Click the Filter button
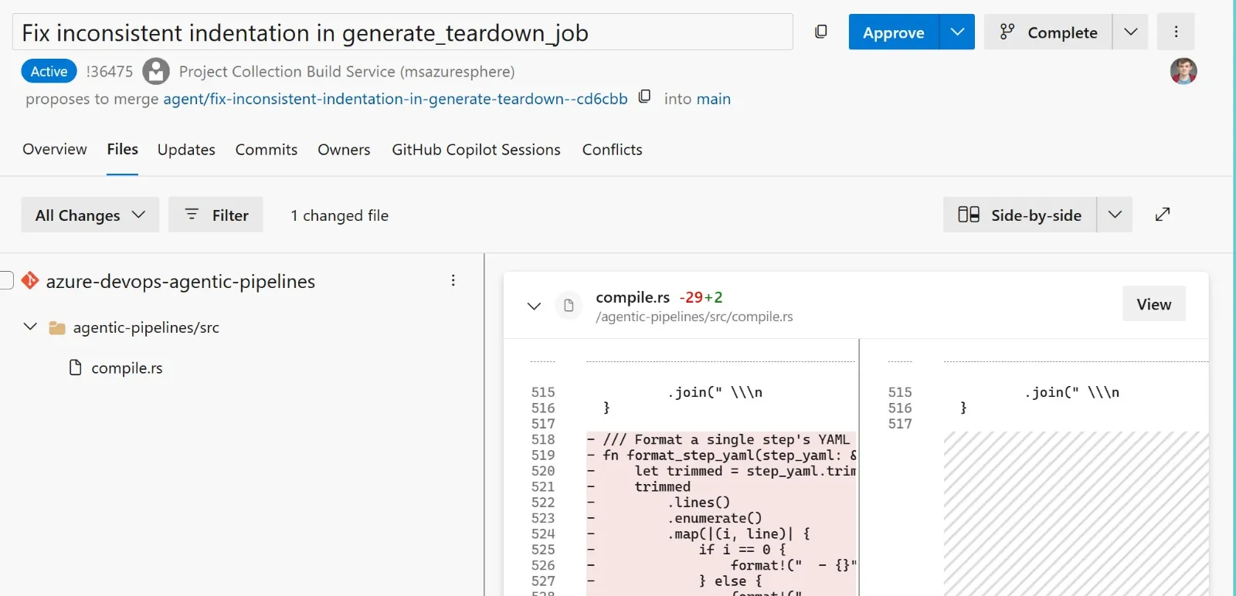The width and height of the screenshot is (1236, 596). click(216, 215)
